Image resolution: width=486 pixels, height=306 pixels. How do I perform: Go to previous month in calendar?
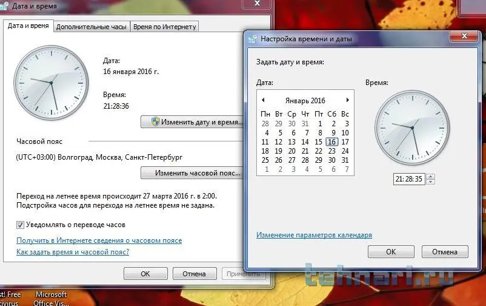(x=263, y=100)
